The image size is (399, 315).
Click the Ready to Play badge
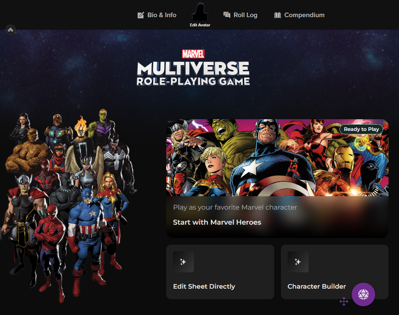pyautogui.click(x=361, y=129)
